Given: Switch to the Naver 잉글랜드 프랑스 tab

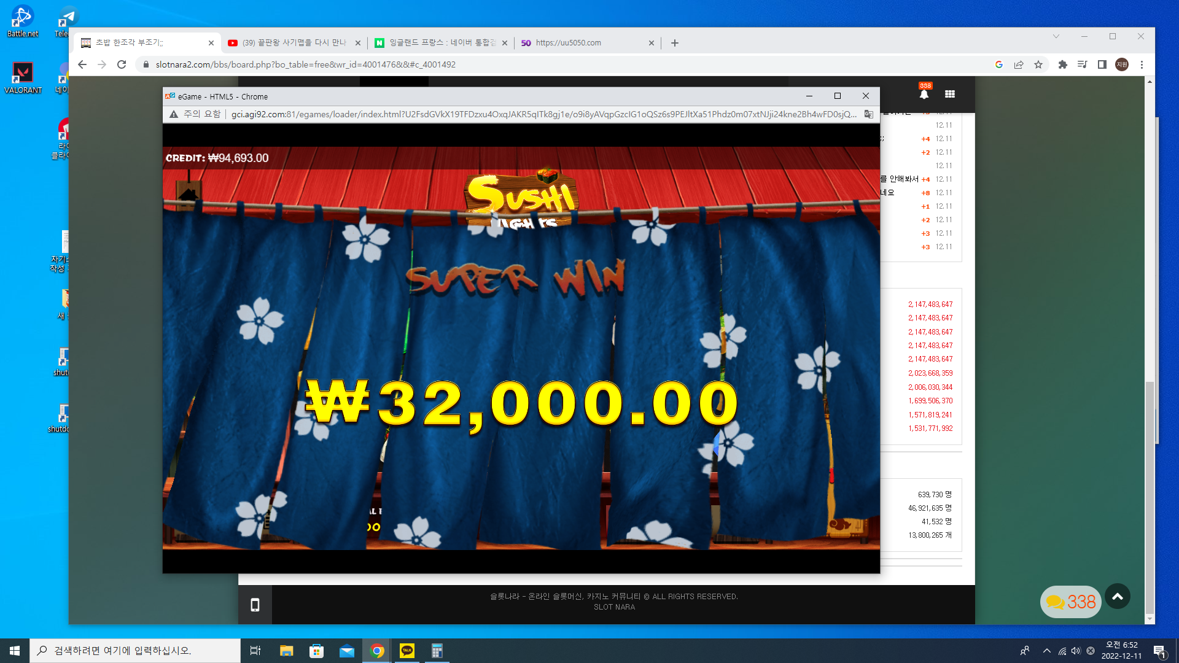Looking at the screenshot, I should click(x=442, y=43).
